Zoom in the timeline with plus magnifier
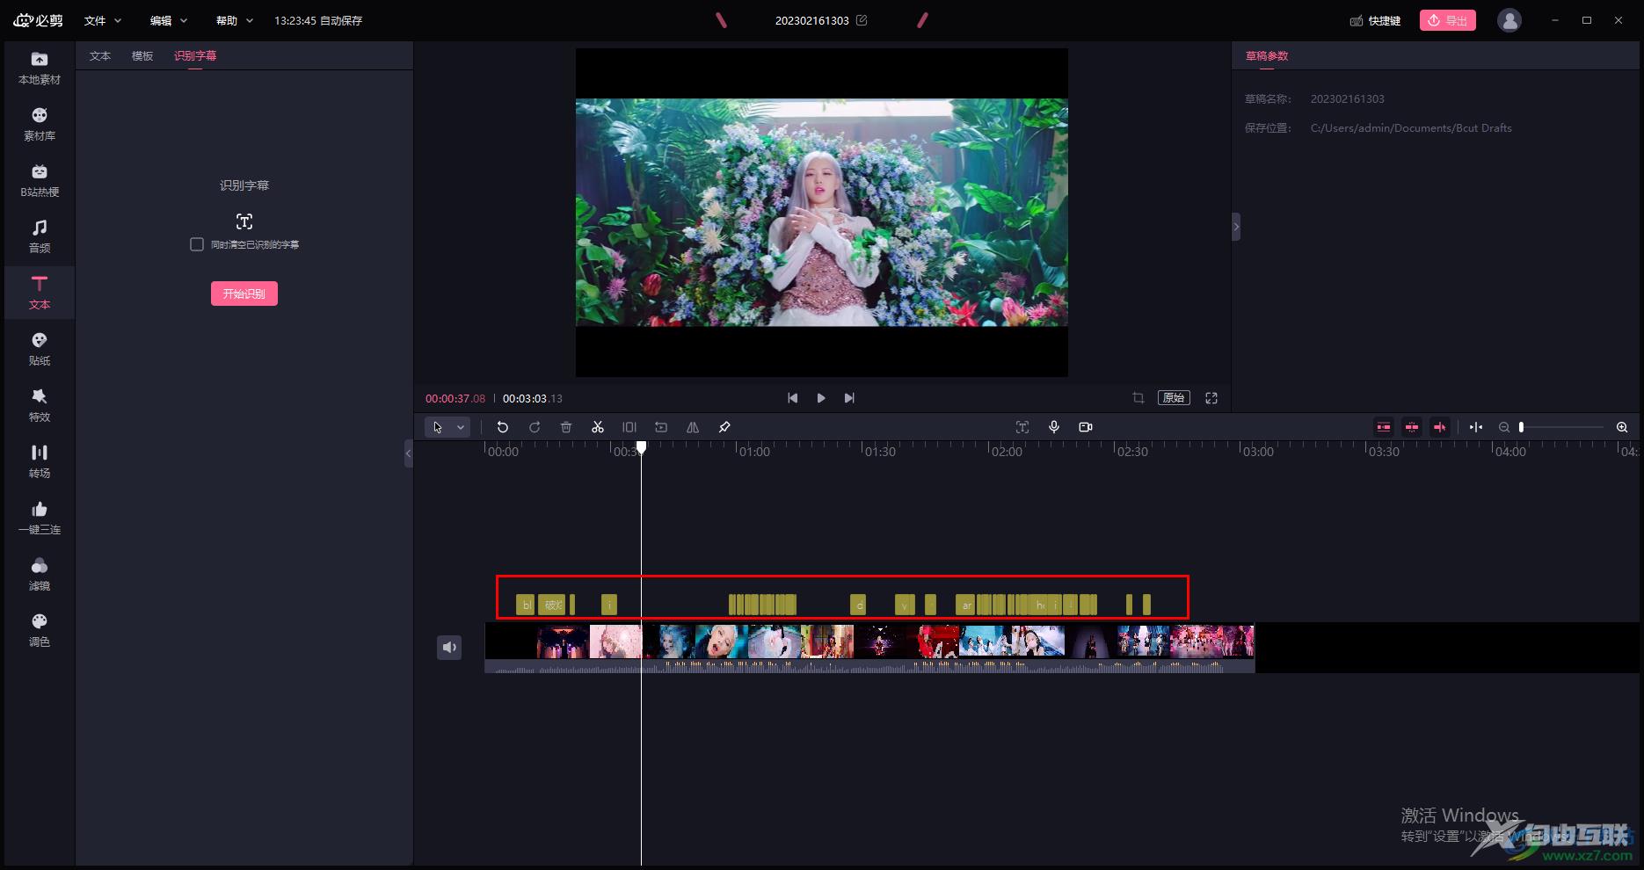Screen dimensions: 1644x870 tap(1622, 427)
